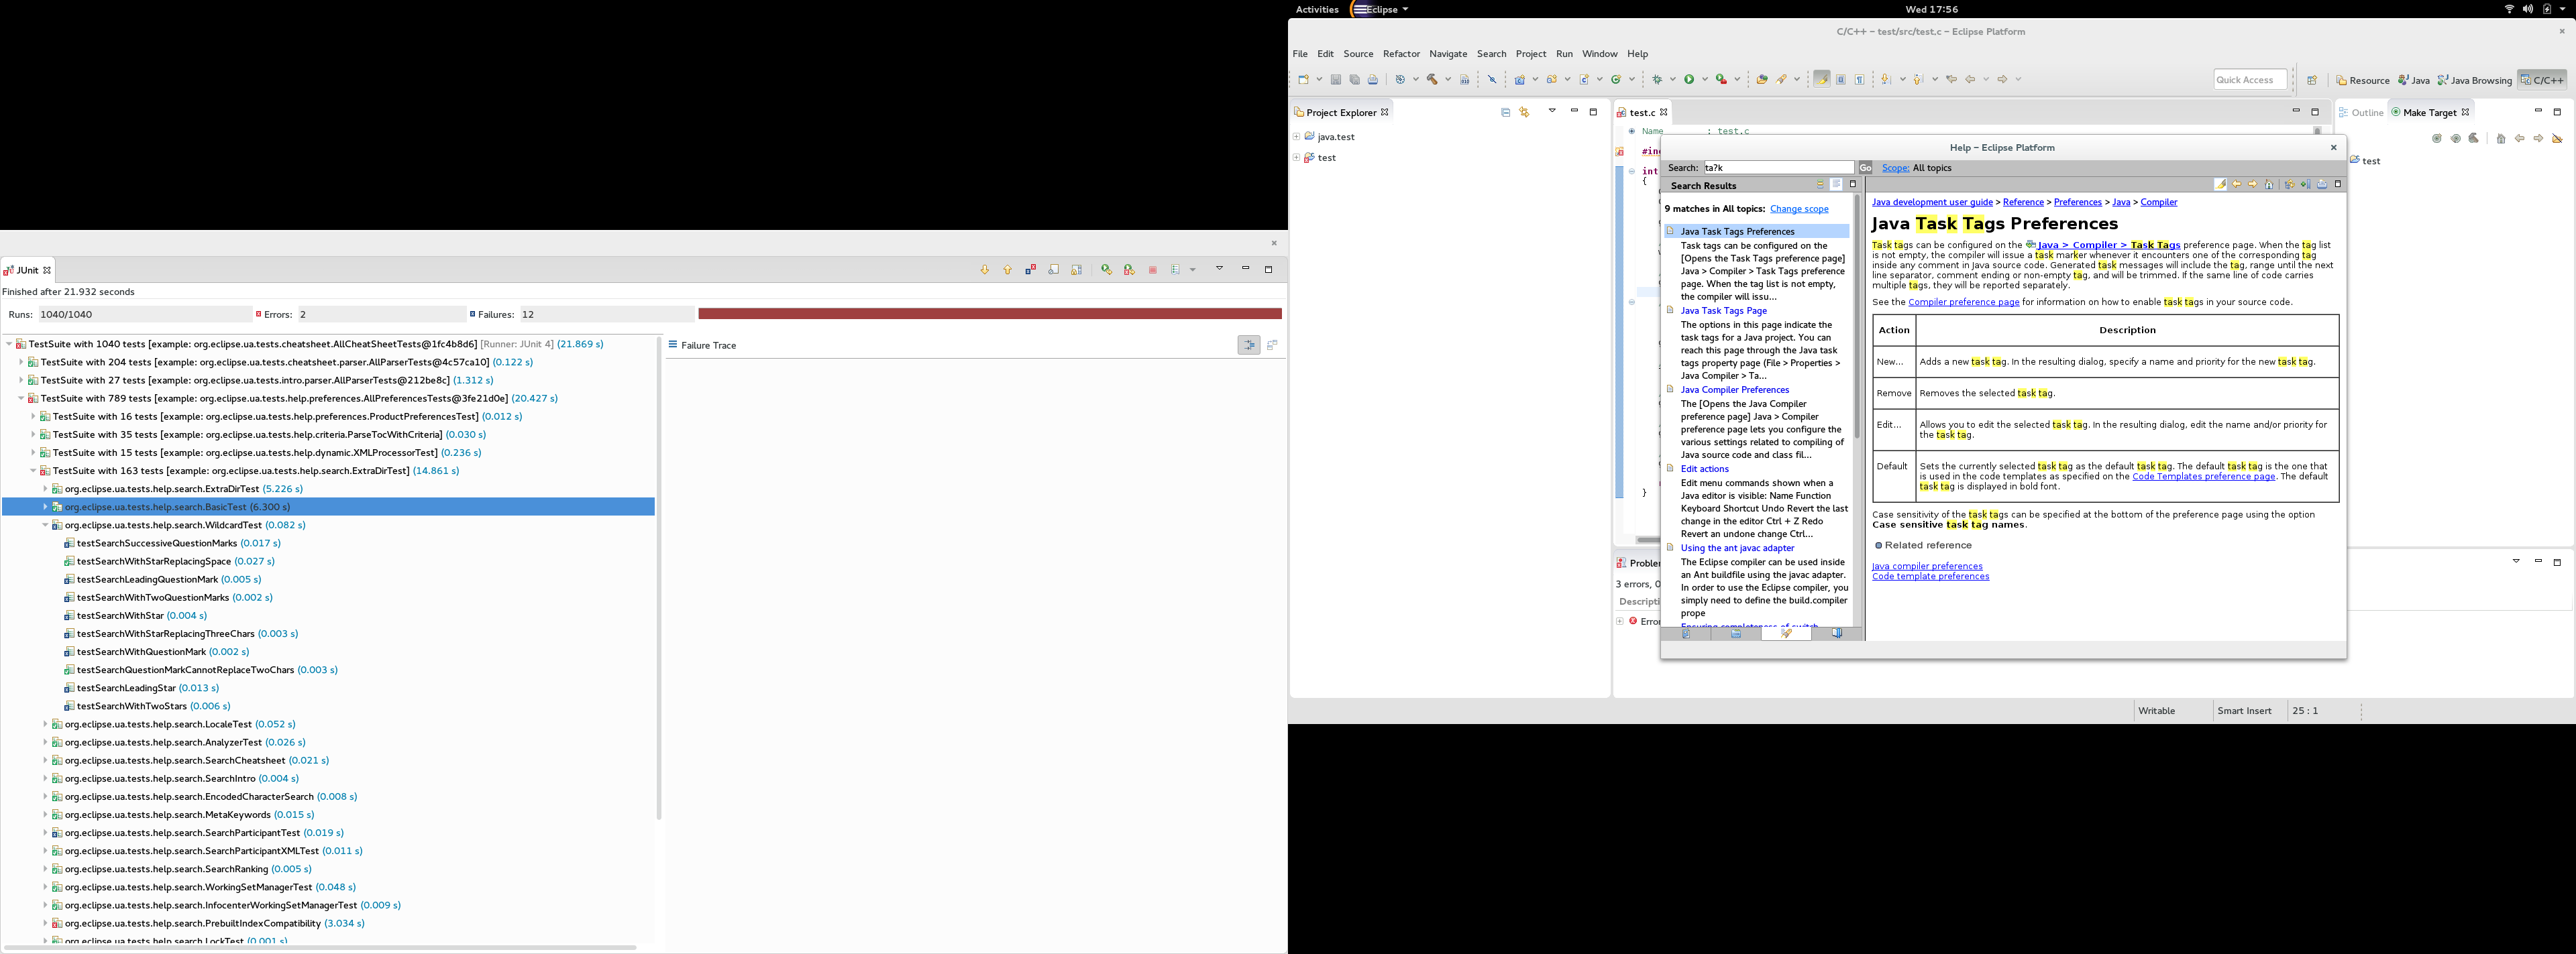2576x954 pixels.
Task: Expand ExtraDirTest node (5.226 s)
Action: 45,489
